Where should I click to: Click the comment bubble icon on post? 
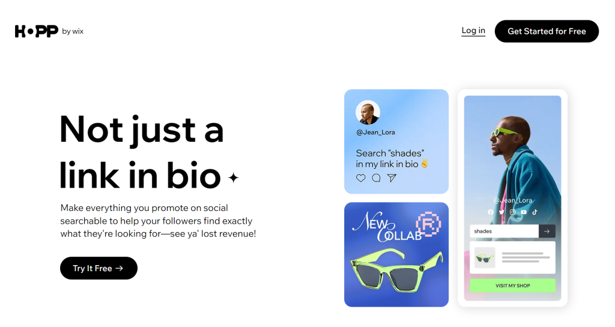click(x=376, y=178)
